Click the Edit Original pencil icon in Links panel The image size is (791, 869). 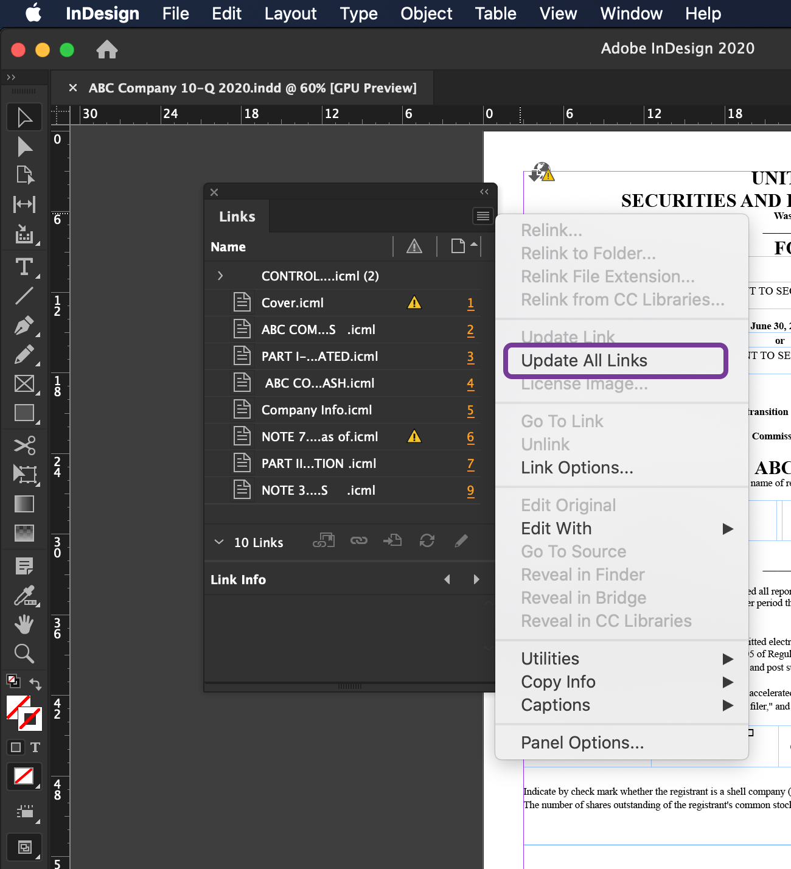point(461,541)
